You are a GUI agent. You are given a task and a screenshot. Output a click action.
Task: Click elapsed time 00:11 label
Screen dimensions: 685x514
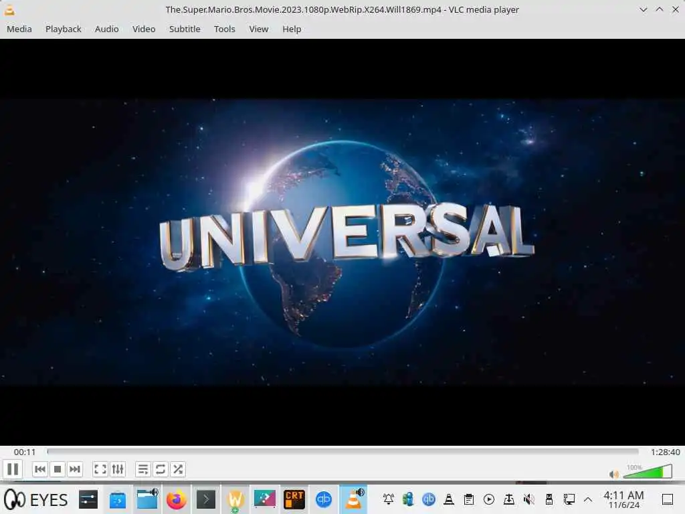(x=25, y=452)
